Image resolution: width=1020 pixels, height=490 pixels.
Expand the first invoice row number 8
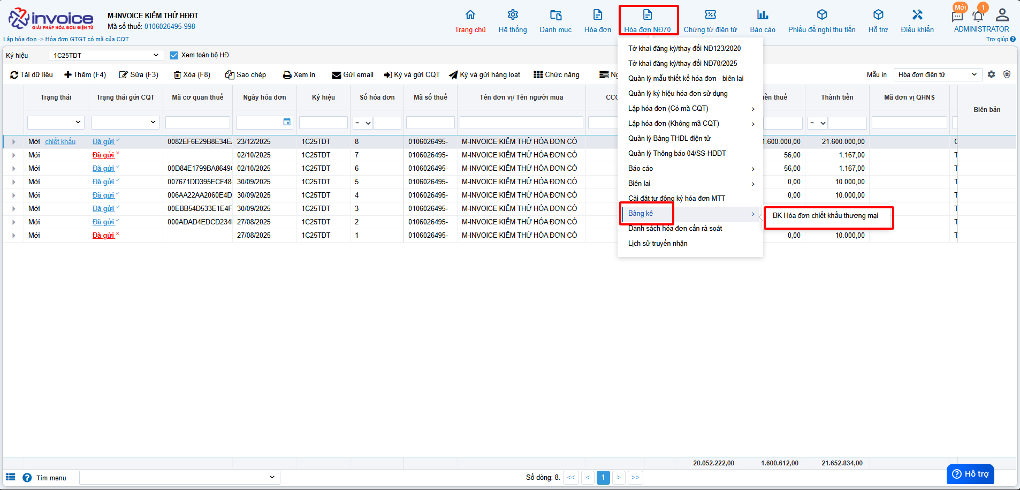click(14, 142)
